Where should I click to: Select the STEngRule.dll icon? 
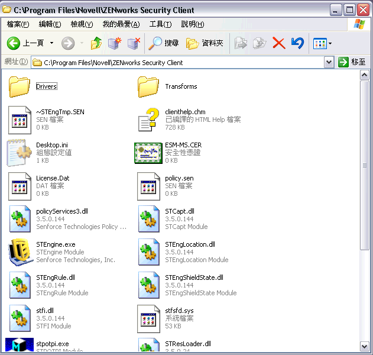pyautogui.click(x=20, y=285)
